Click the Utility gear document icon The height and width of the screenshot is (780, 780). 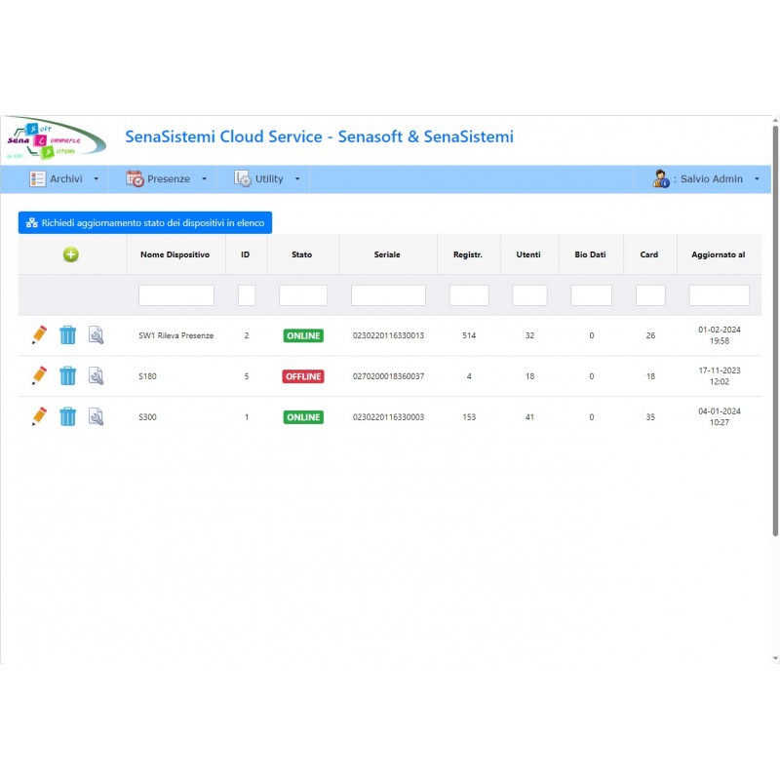click(243, 178)
